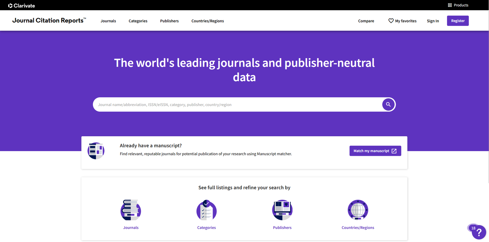Screen dimensions: 489x242
Task: Click the globe Countries/Regions icon
Action: (x=358, y=210)
